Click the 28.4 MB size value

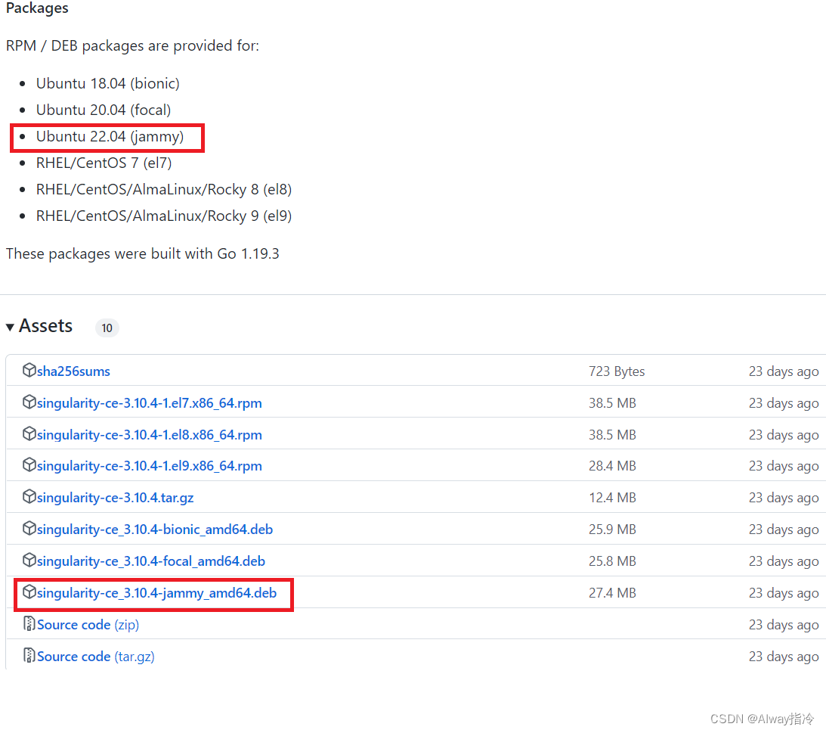(x=613, y=466)
